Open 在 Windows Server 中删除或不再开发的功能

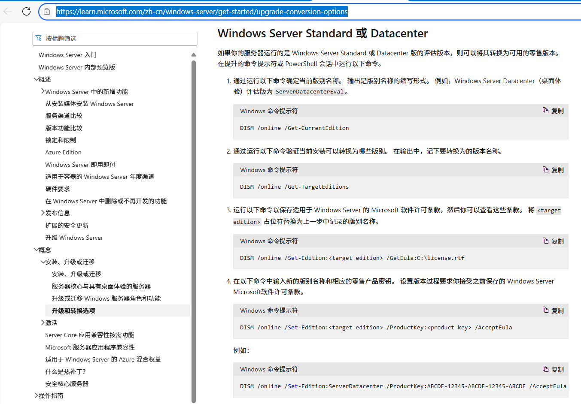[x=106, y=201]
